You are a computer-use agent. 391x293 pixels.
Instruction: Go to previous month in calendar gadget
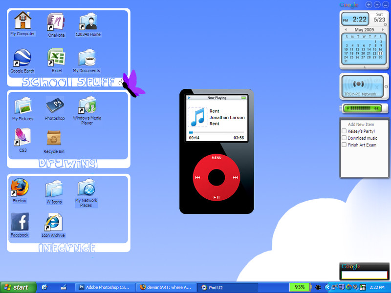[346, 30]
